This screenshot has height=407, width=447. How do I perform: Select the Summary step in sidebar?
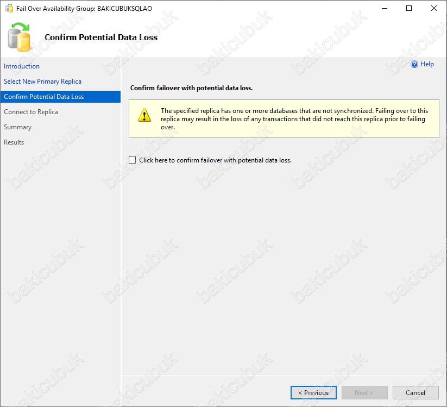coord(18,127)
